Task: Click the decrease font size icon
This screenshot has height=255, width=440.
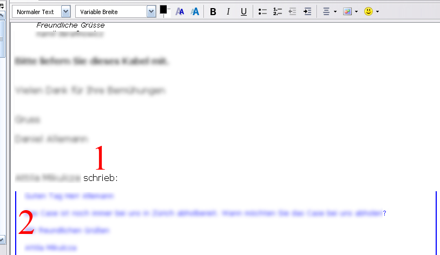Action: pyautogui.click(x=180, y=11)
